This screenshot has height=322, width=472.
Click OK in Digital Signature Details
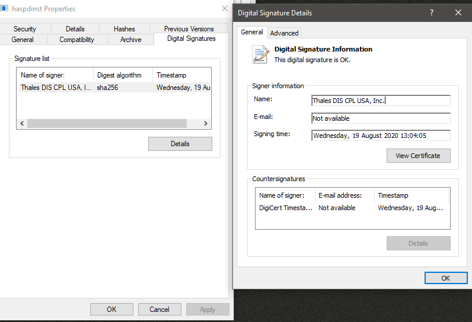pyautogui.click(x=446, y=278)
